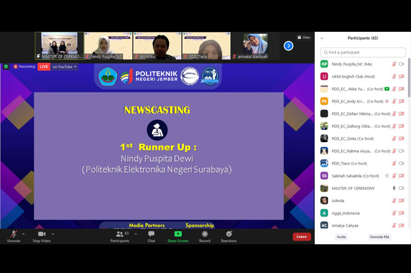This screenshot has width=411, height=273.
Task: Toggle camera icon for Nindy Puspita_NC (Me)
Action: pos(401,64)
